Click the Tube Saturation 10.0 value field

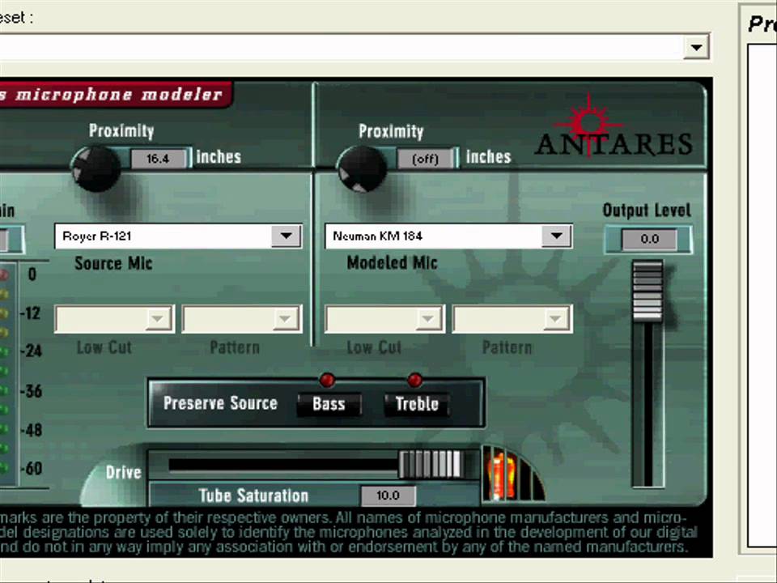[x=388, y=496]
